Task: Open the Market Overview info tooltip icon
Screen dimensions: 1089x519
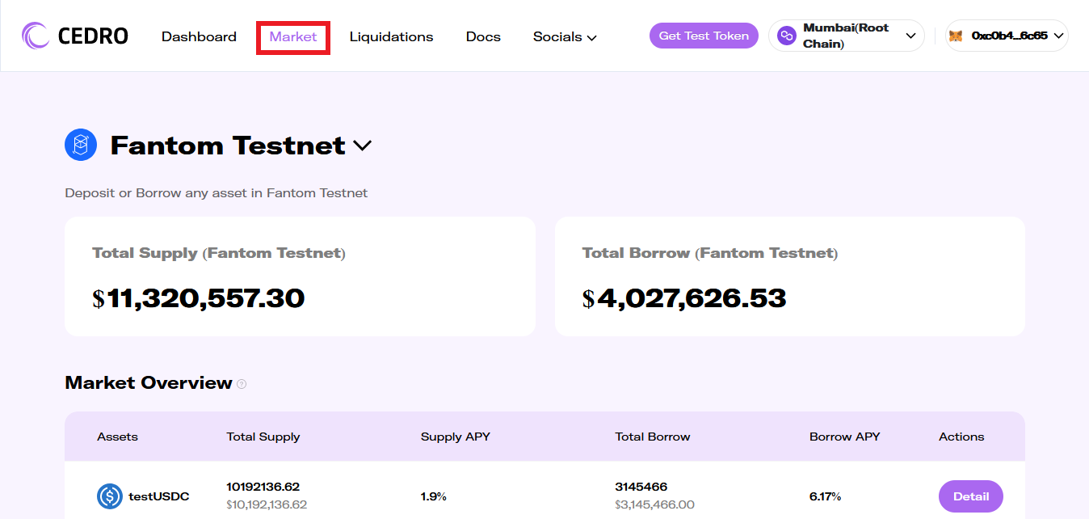Action: coord(242,384)
